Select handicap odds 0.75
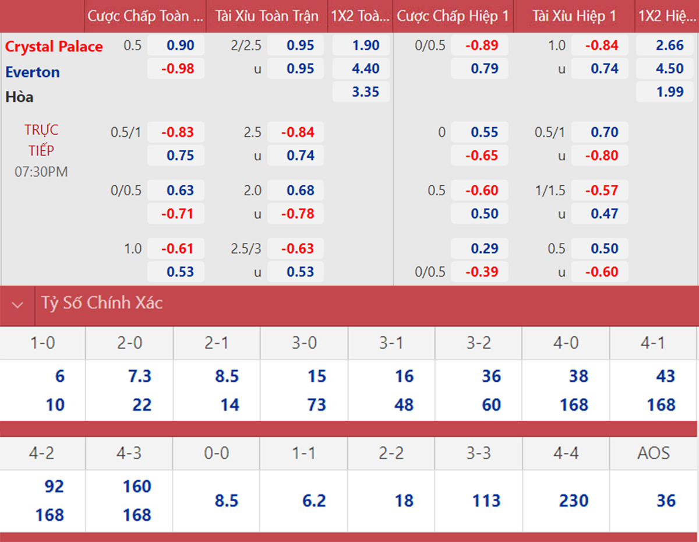 (x=176, y=156)
